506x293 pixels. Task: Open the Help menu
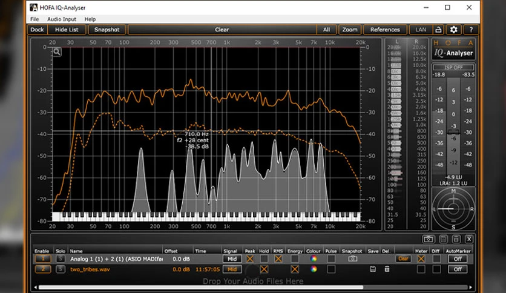pyautogui.click(x=90, y=19)
